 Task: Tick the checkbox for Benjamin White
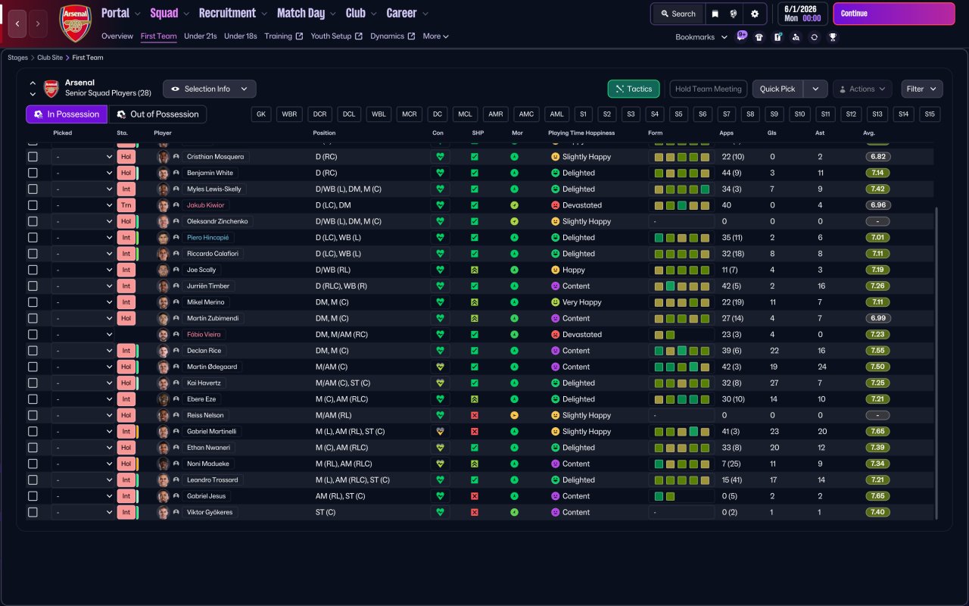point(33,173)
